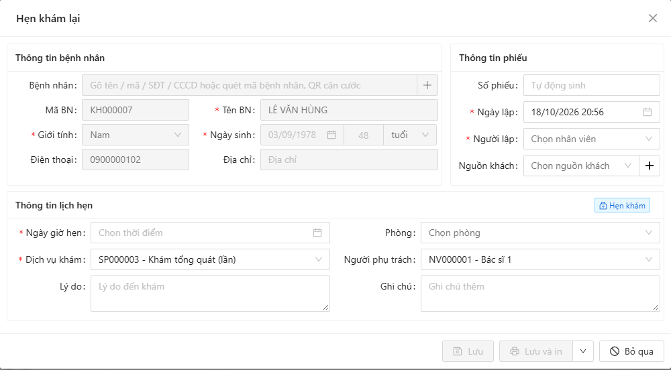Click the Ngày sinh date field
This screenshot has width=671, height=370.
point(302,135)
